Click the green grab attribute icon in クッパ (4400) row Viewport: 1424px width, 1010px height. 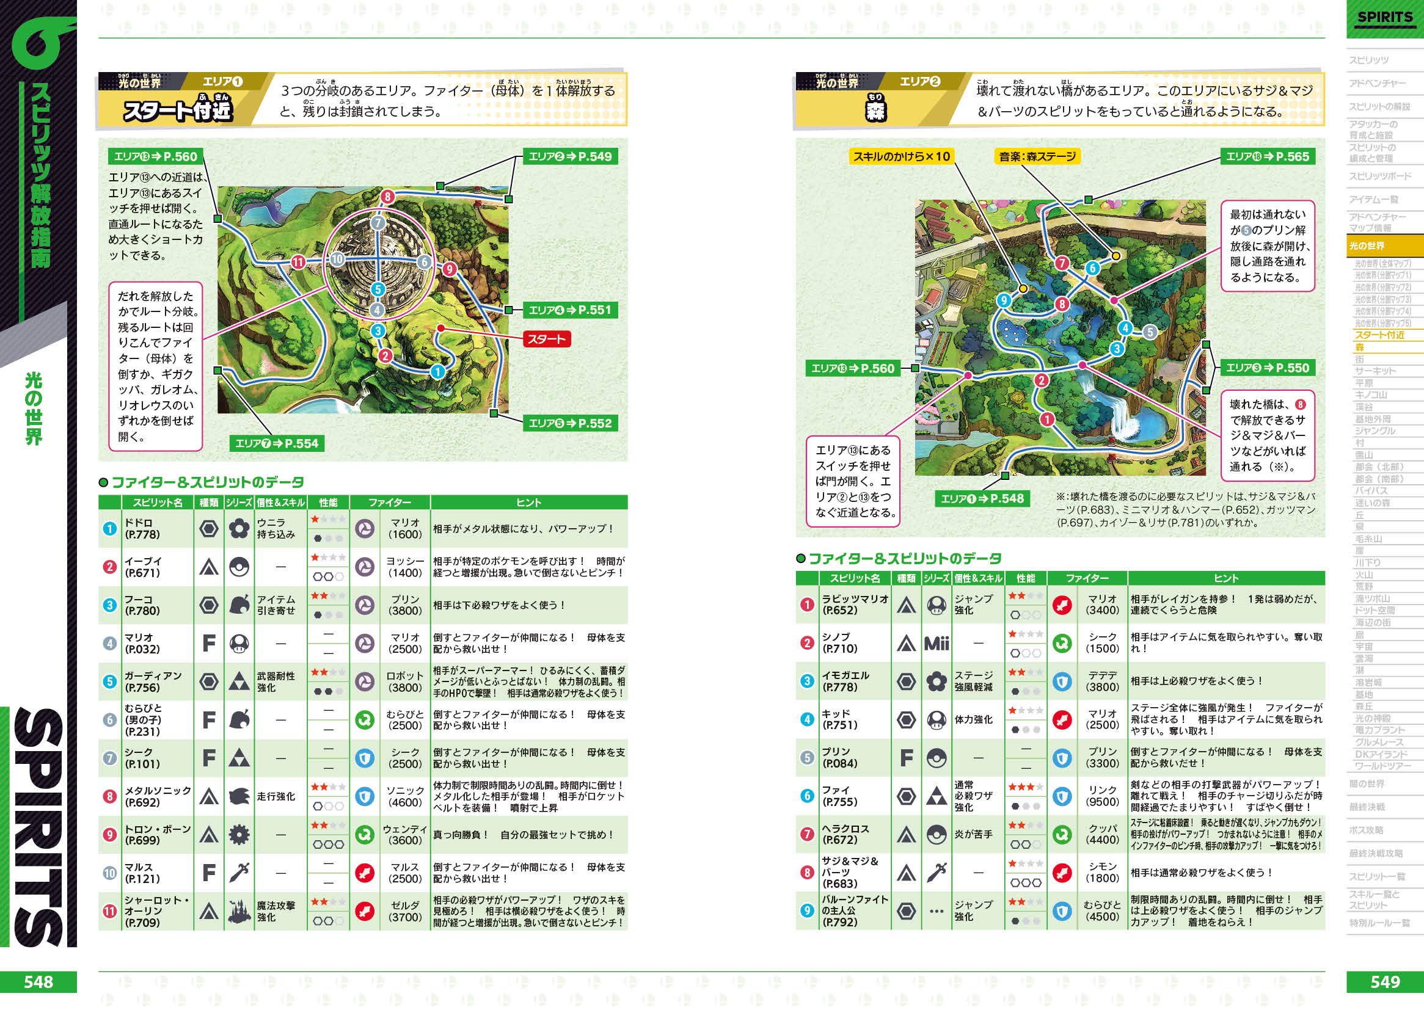coord(1062,834)
